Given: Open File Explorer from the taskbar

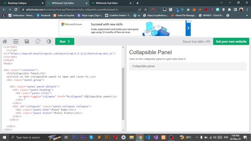Looking at the screenshot, I should (132, 137).
